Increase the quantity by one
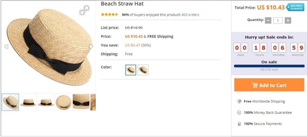The height and width of the screenshot is (137, 308). [x=288, y=21]
